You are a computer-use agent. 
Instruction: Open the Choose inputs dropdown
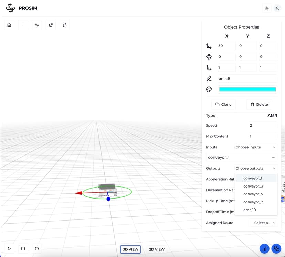tap(255, 147)
